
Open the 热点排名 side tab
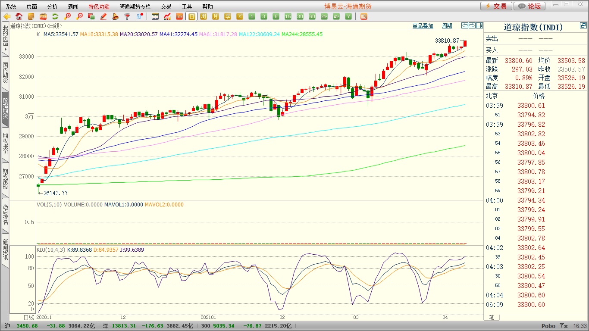pos(5,214)
